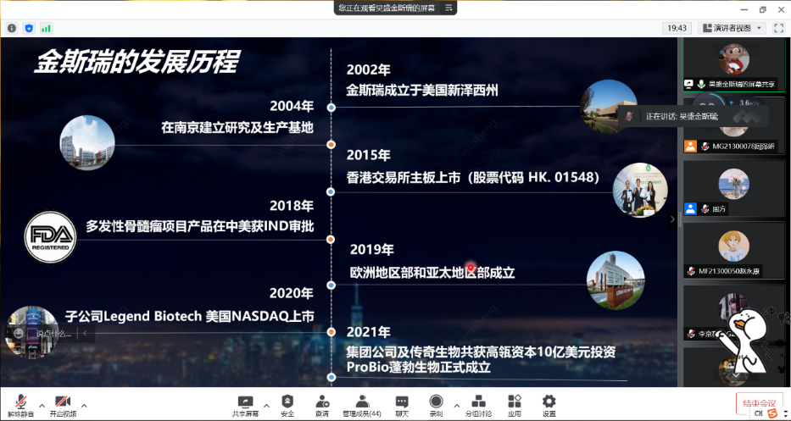Screen dimensions: 791x421
Task: Click the meeting info icon
Action: (x=12, y=28)
